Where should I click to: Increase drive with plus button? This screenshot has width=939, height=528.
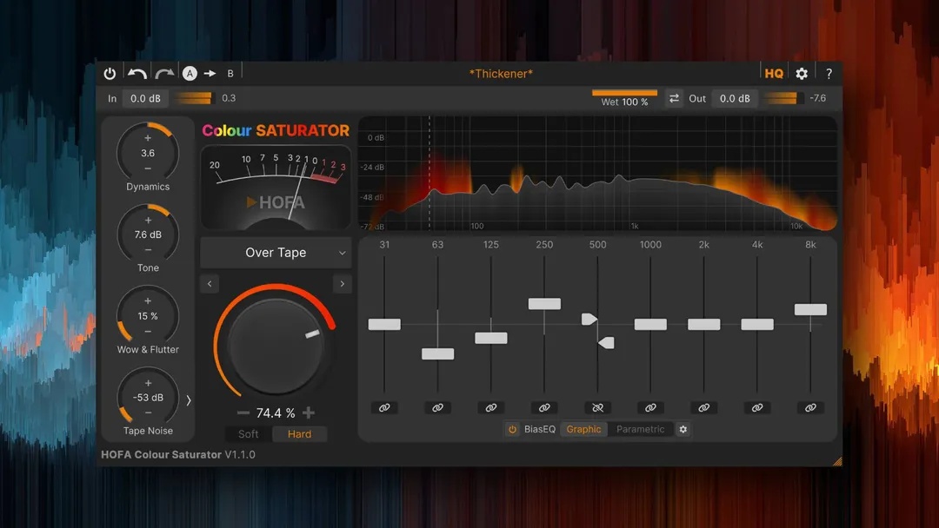(309, 412)
